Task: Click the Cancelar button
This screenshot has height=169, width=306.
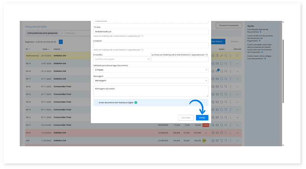Action: coord(186,118)
